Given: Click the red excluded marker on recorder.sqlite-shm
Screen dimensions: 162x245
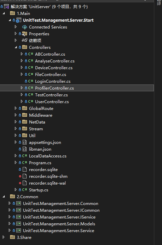Looking at the screenshot, I should point(20,176).
